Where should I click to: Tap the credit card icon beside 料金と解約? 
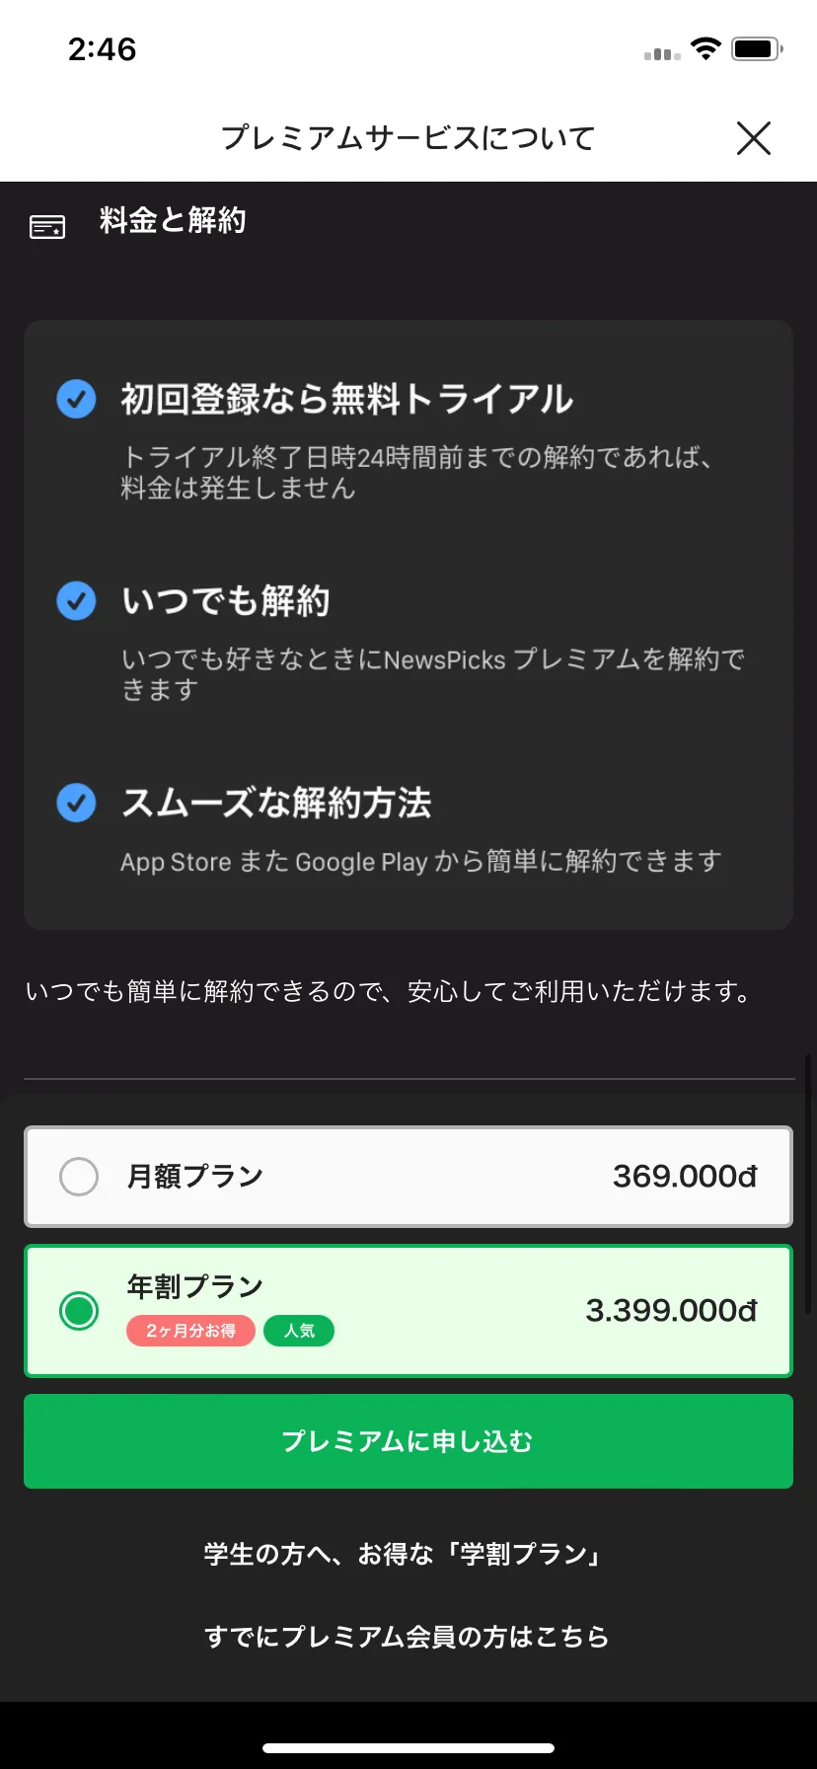click(x=47, y=227)
